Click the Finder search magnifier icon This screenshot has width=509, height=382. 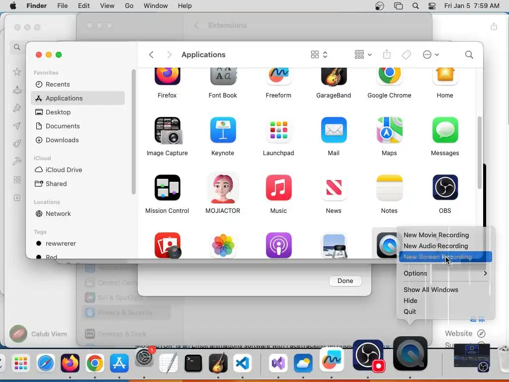coord(469,55)
